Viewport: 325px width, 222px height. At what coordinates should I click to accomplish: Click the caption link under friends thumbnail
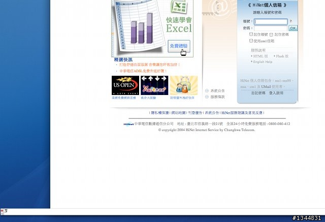click(182, 98)
